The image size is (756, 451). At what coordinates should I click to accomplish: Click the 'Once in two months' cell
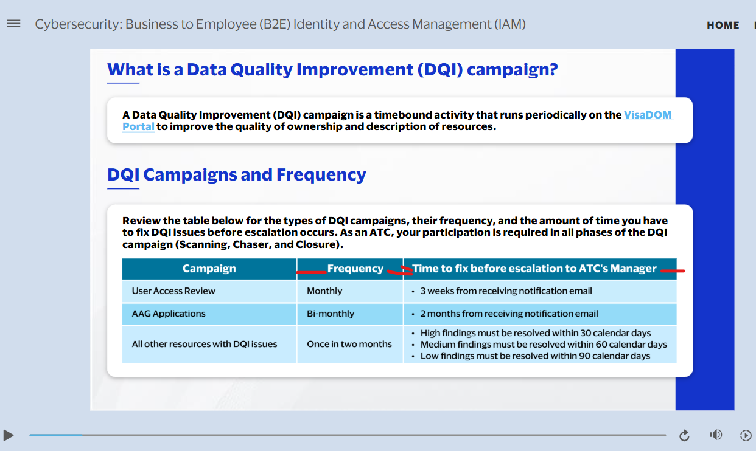[x=350, y=345]
